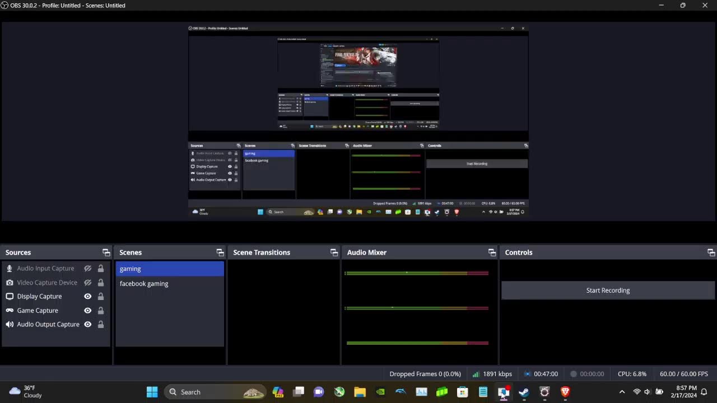The width and height of the screenshot is (717, 403).
Task: Click the gamepad icon of Game Capture
Action: (x=10, y=311)
